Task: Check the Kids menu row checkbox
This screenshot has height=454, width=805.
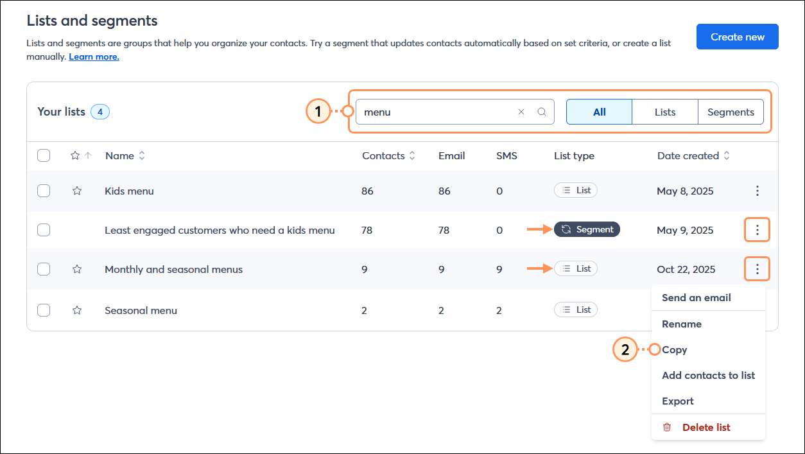Action: (x=44, y=191)
